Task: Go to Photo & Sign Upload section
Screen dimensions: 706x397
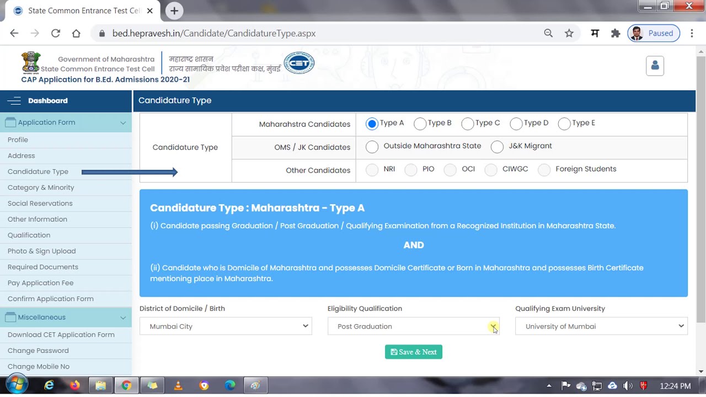Action: coord(41,251)
